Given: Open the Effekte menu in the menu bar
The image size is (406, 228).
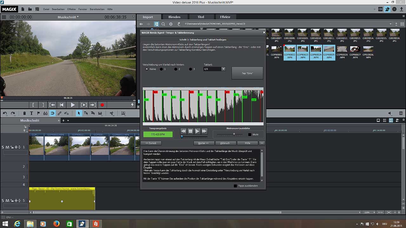Looking at the screenshot, I should pos(71,9).
